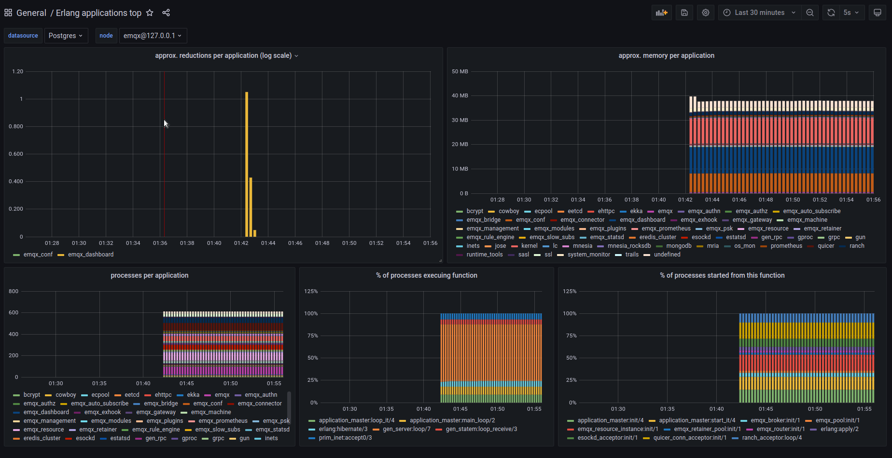The width and height of the screenshot is (892, 458).
Task: Open the % of processes execuing function title
Action: tap(427, 275)
